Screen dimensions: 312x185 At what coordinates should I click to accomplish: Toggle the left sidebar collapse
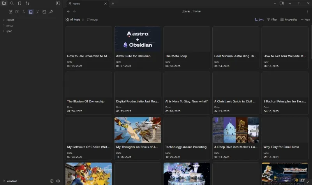pyautogui.click(x=58, y=3)
